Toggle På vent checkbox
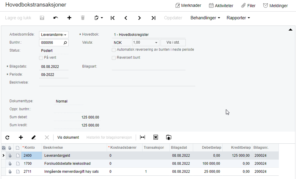 point(41,58)
